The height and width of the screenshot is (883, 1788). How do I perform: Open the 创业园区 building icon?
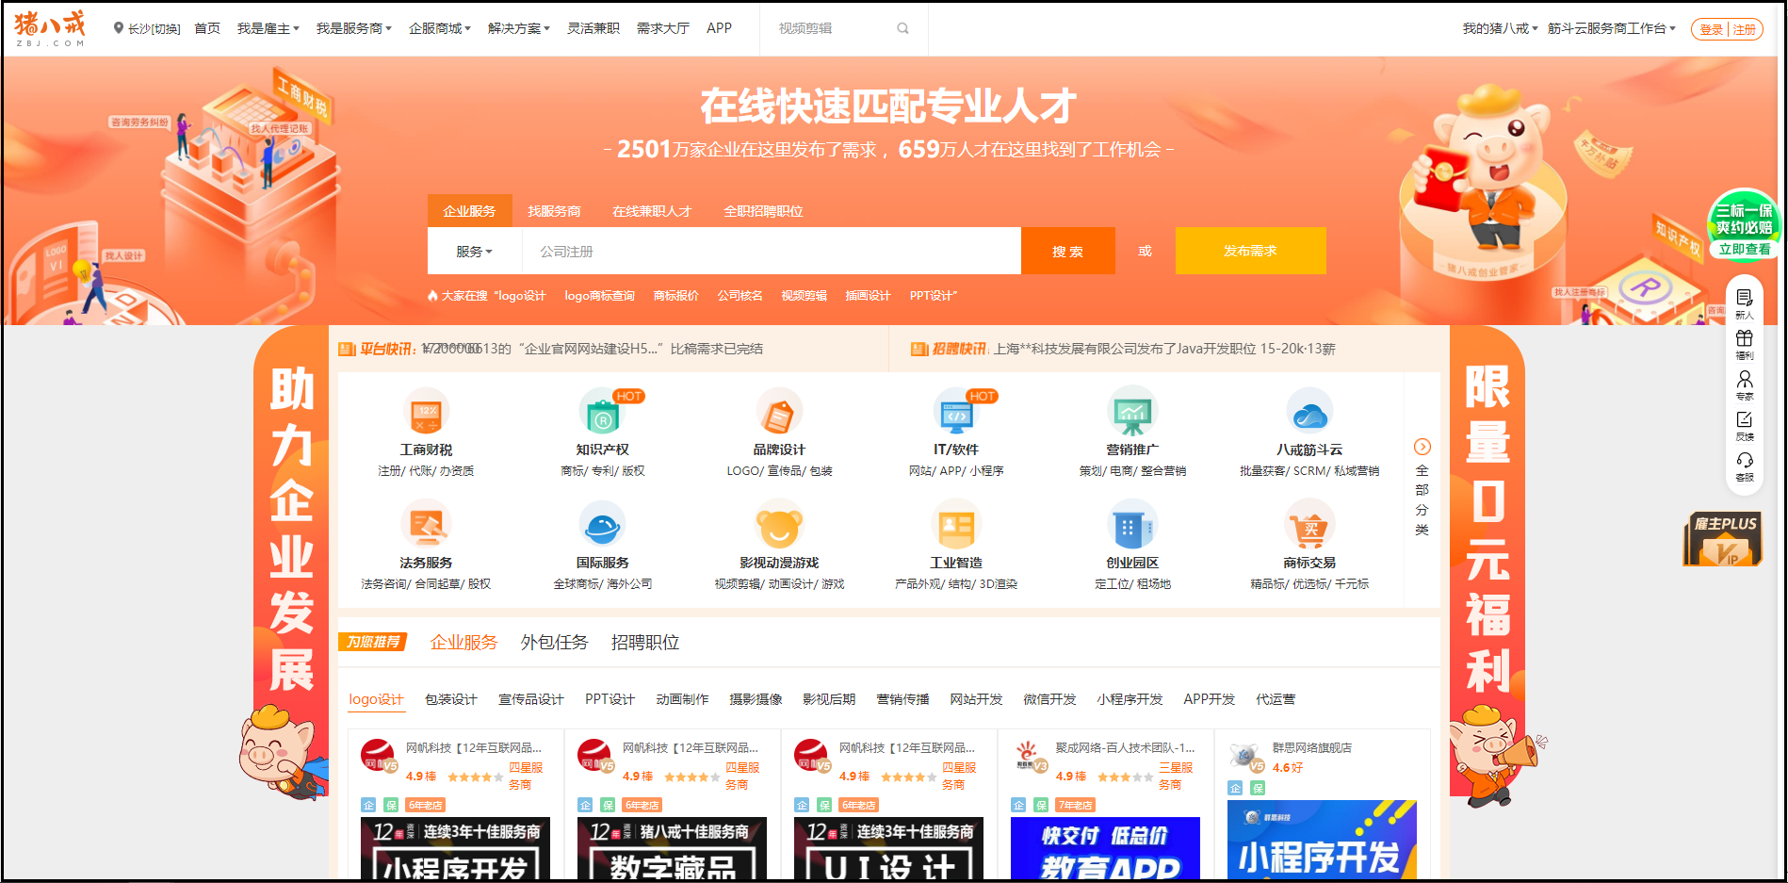[x=1132, y=525]
